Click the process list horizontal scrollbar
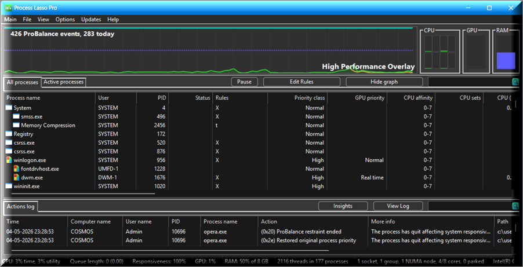The width and height of the screenshot is (523, 267). (x=83, y=193)
